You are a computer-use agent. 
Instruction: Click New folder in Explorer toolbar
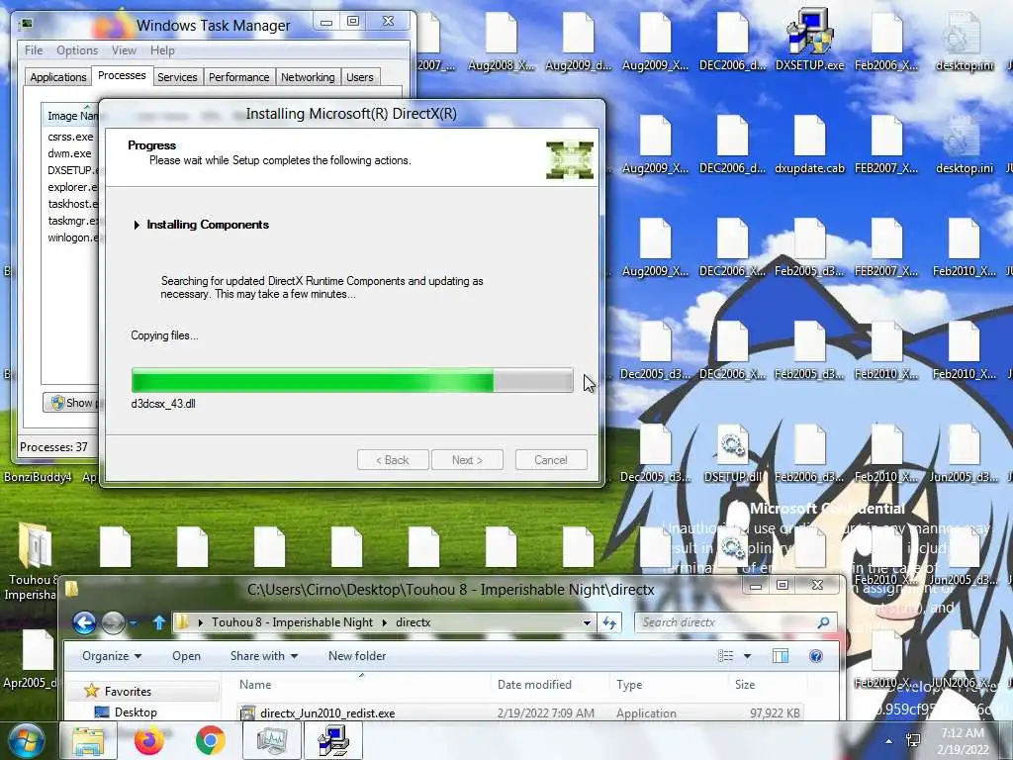click(x=356, y=656)
